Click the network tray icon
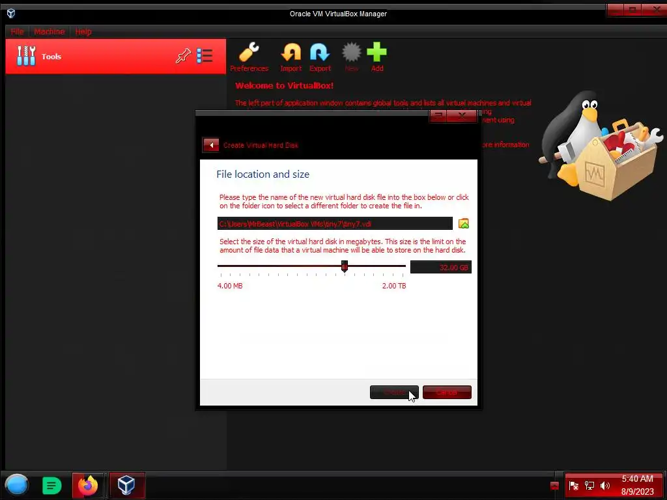 click(589, 486)
